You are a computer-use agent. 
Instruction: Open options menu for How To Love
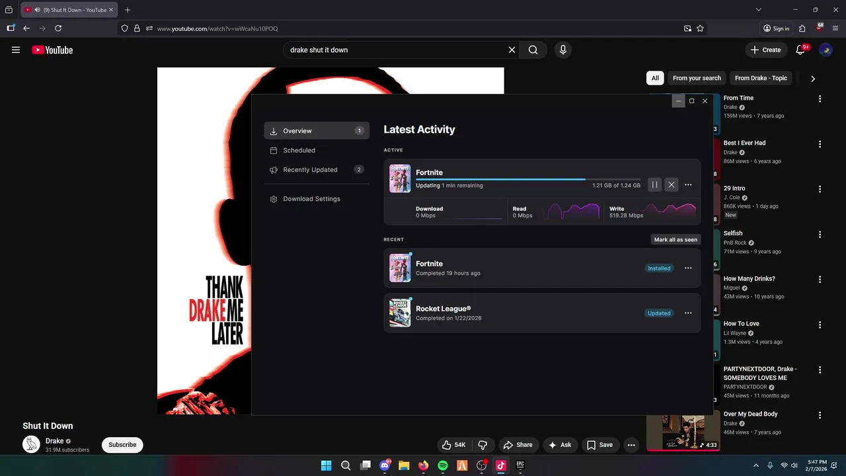pyautogui.click(x=820, y=325)
